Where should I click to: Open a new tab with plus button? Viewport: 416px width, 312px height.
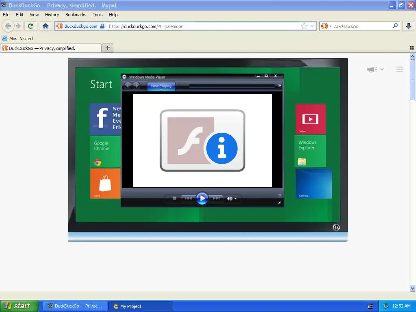107,48
